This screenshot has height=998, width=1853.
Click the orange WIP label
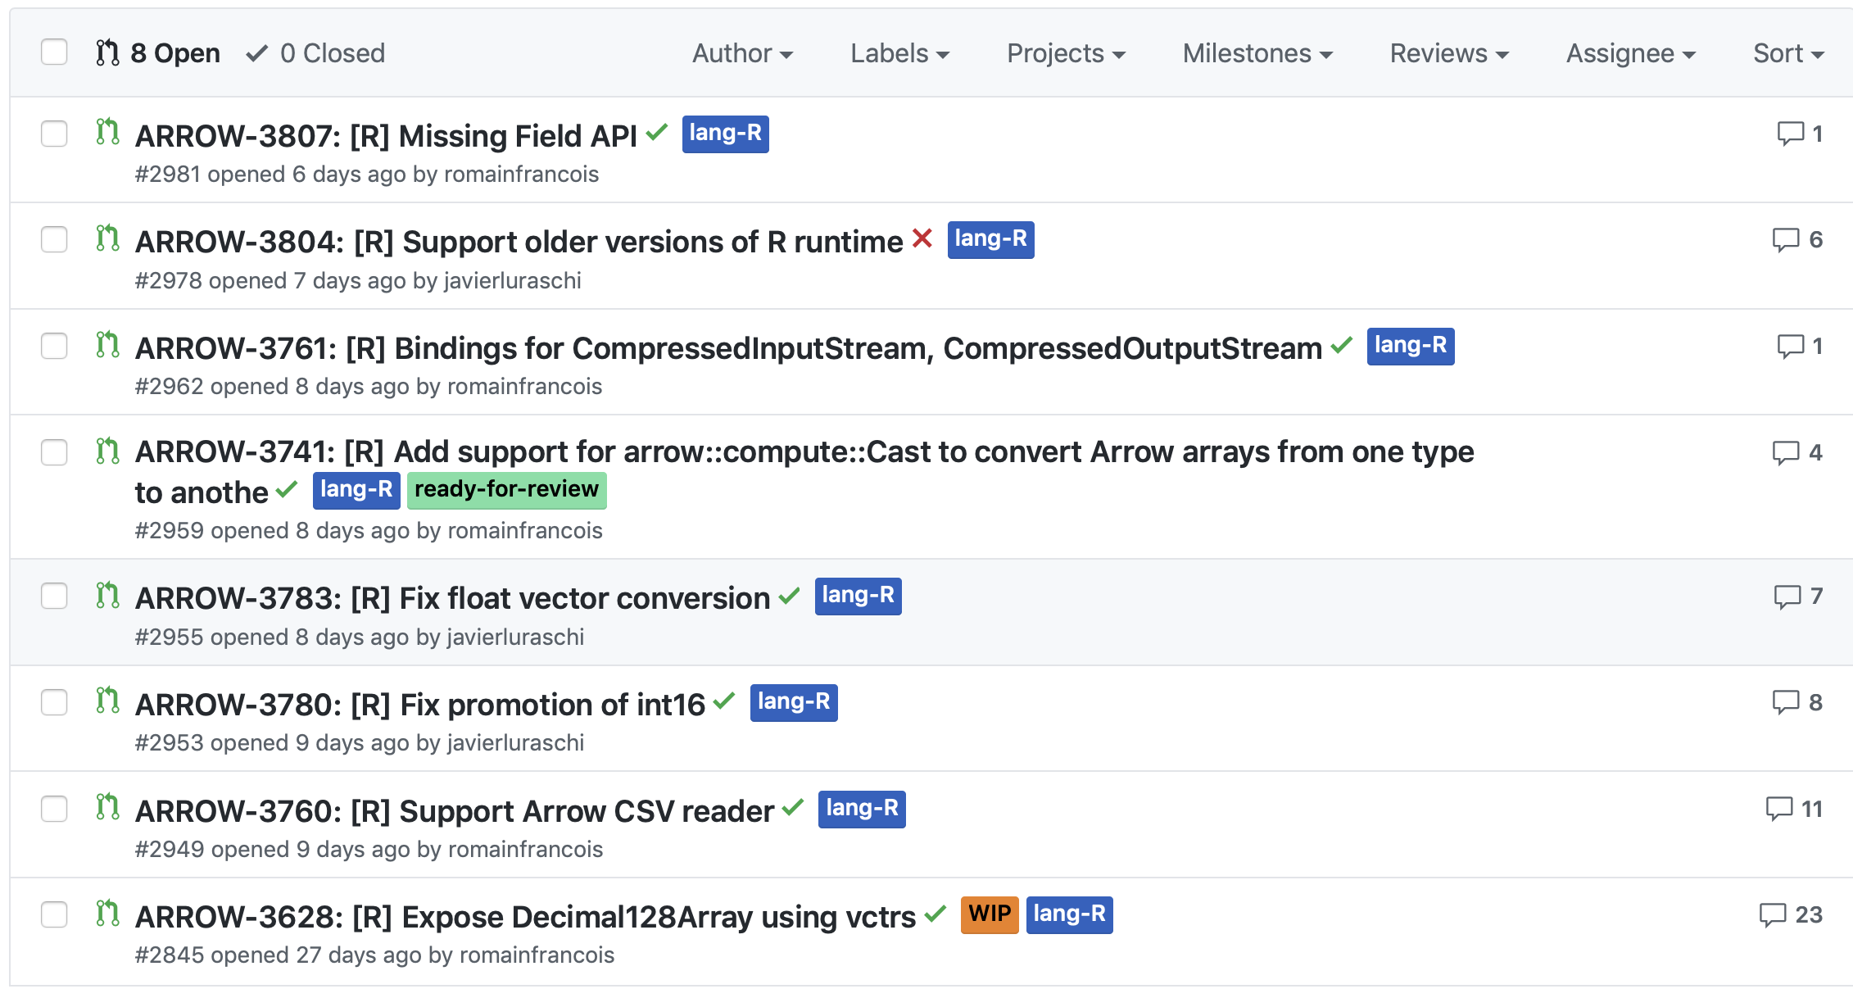pos(989,914)
